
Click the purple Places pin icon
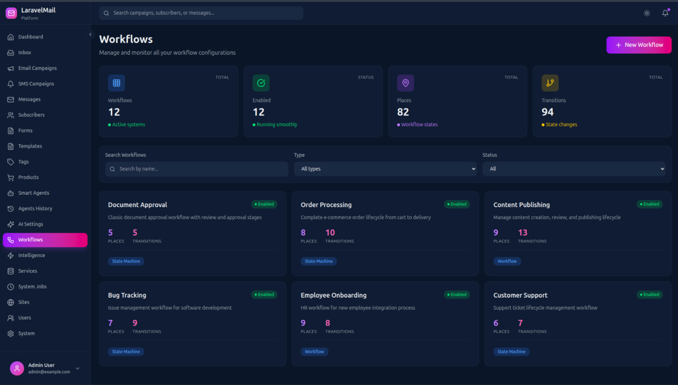pos(405,83)
